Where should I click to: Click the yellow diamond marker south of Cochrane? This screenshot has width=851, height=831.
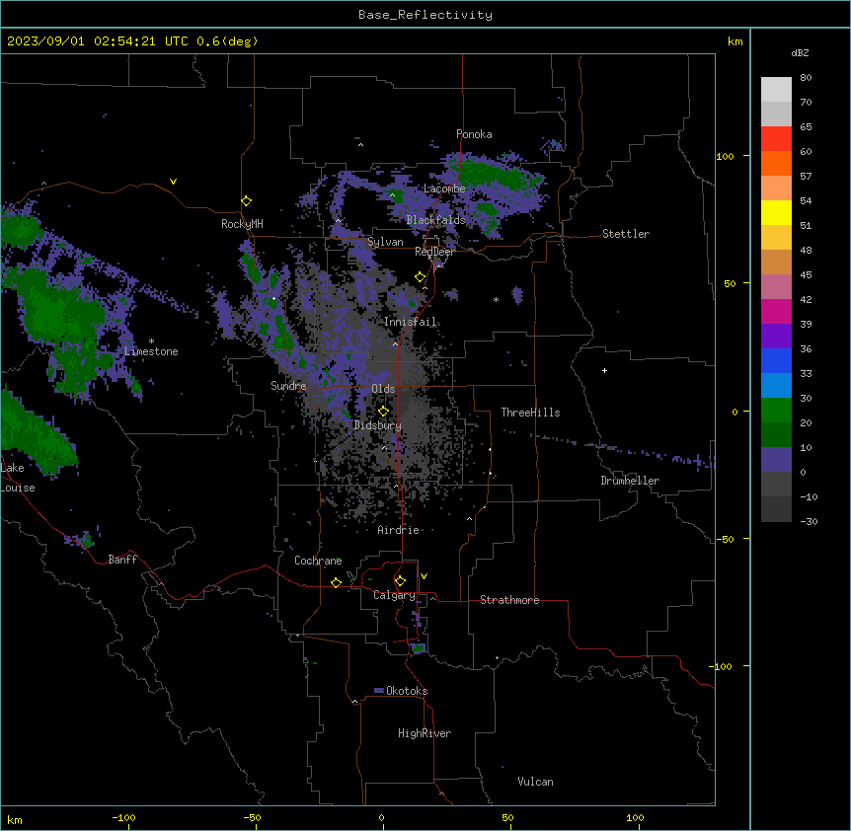click(x=336, y=582)
